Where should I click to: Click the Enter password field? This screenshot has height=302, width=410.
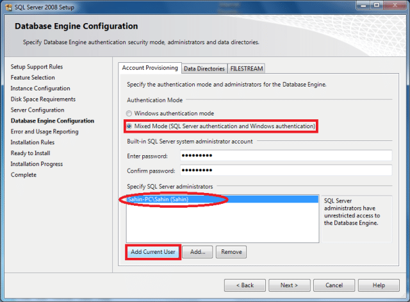(286, 155)
